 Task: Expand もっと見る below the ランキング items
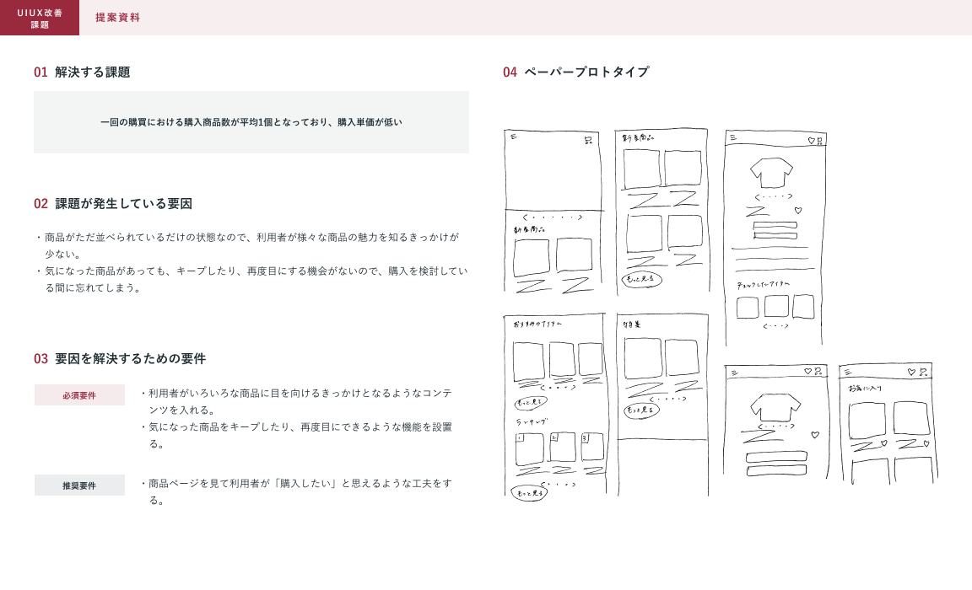pyautogui.click(x=529, y=493)
